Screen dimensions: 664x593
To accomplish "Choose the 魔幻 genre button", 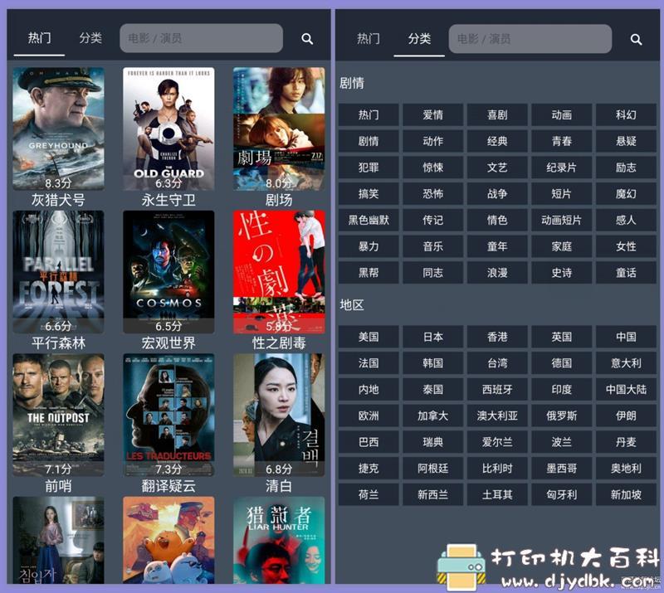I will (x=626, y=194).
